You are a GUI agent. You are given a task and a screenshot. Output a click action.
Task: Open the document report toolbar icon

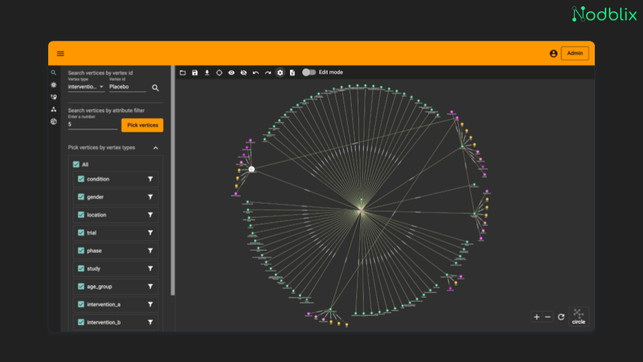pyautogui.click(x=293, y=72)
